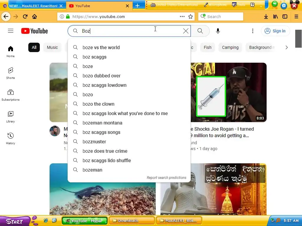
Task: Select the Music filter chip
Action: coord(52,47)
